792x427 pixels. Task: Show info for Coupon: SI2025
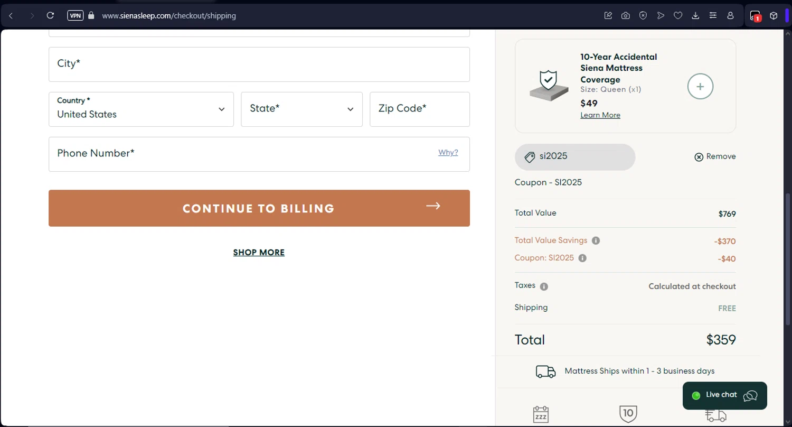coord(582,258)
